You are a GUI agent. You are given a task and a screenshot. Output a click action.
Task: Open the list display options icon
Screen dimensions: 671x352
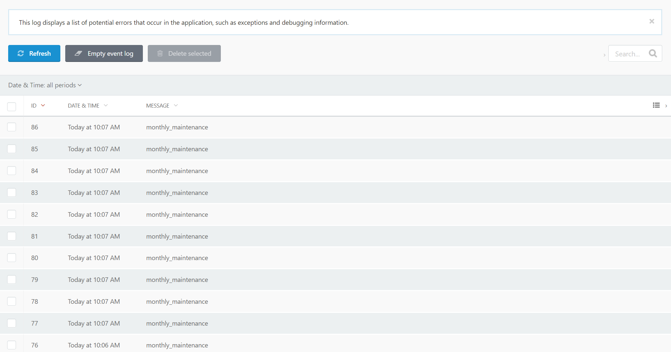656,105
